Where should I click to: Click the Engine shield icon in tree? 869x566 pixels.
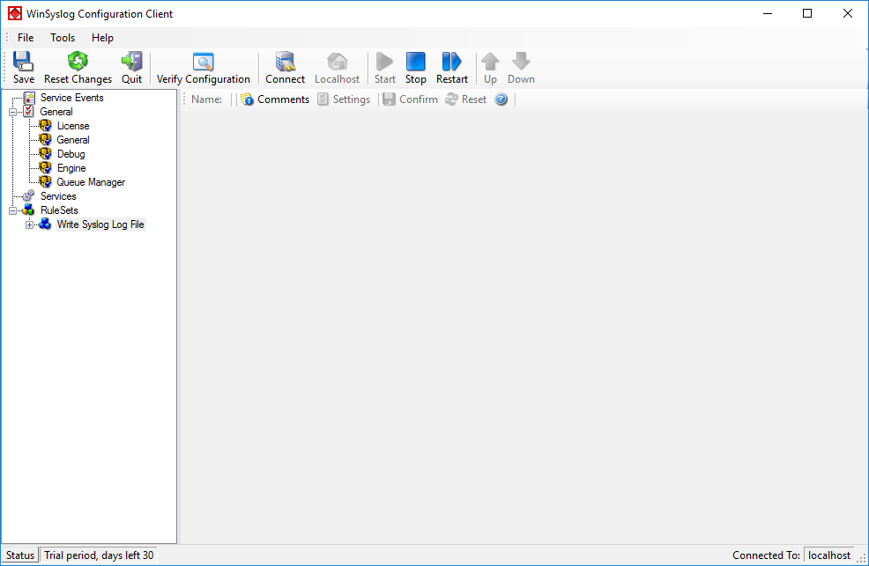pos(45,168)
